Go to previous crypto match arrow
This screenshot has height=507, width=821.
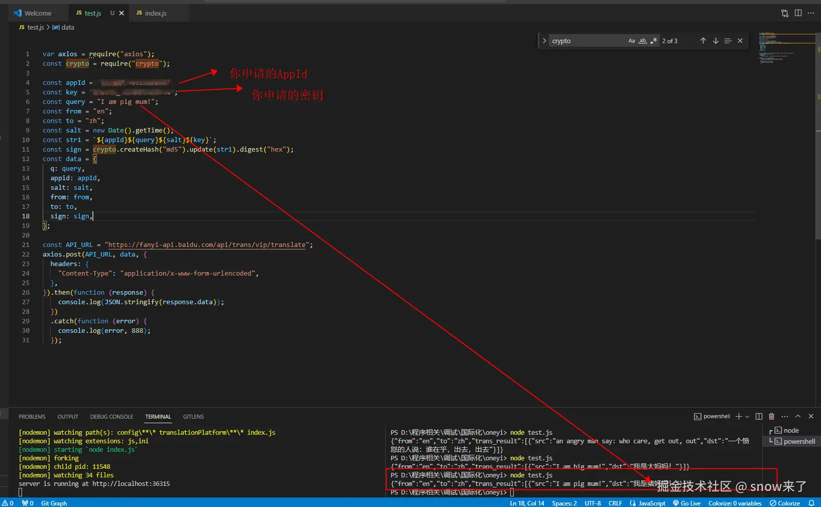(703, 41)
